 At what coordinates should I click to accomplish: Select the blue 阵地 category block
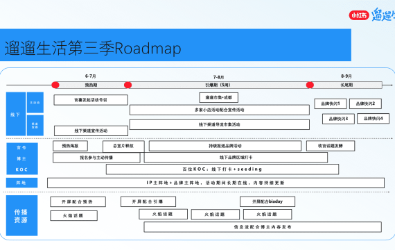click(x=22, y=183)
